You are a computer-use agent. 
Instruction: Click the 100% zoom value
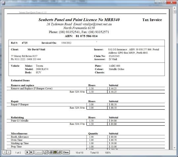108,153
